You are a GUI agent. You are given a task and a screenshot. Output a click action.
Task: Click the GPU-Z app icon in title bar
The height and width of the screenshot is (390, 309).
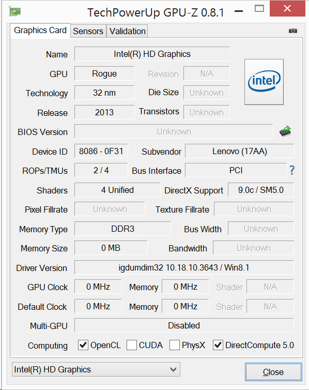[x=15, y=12]
